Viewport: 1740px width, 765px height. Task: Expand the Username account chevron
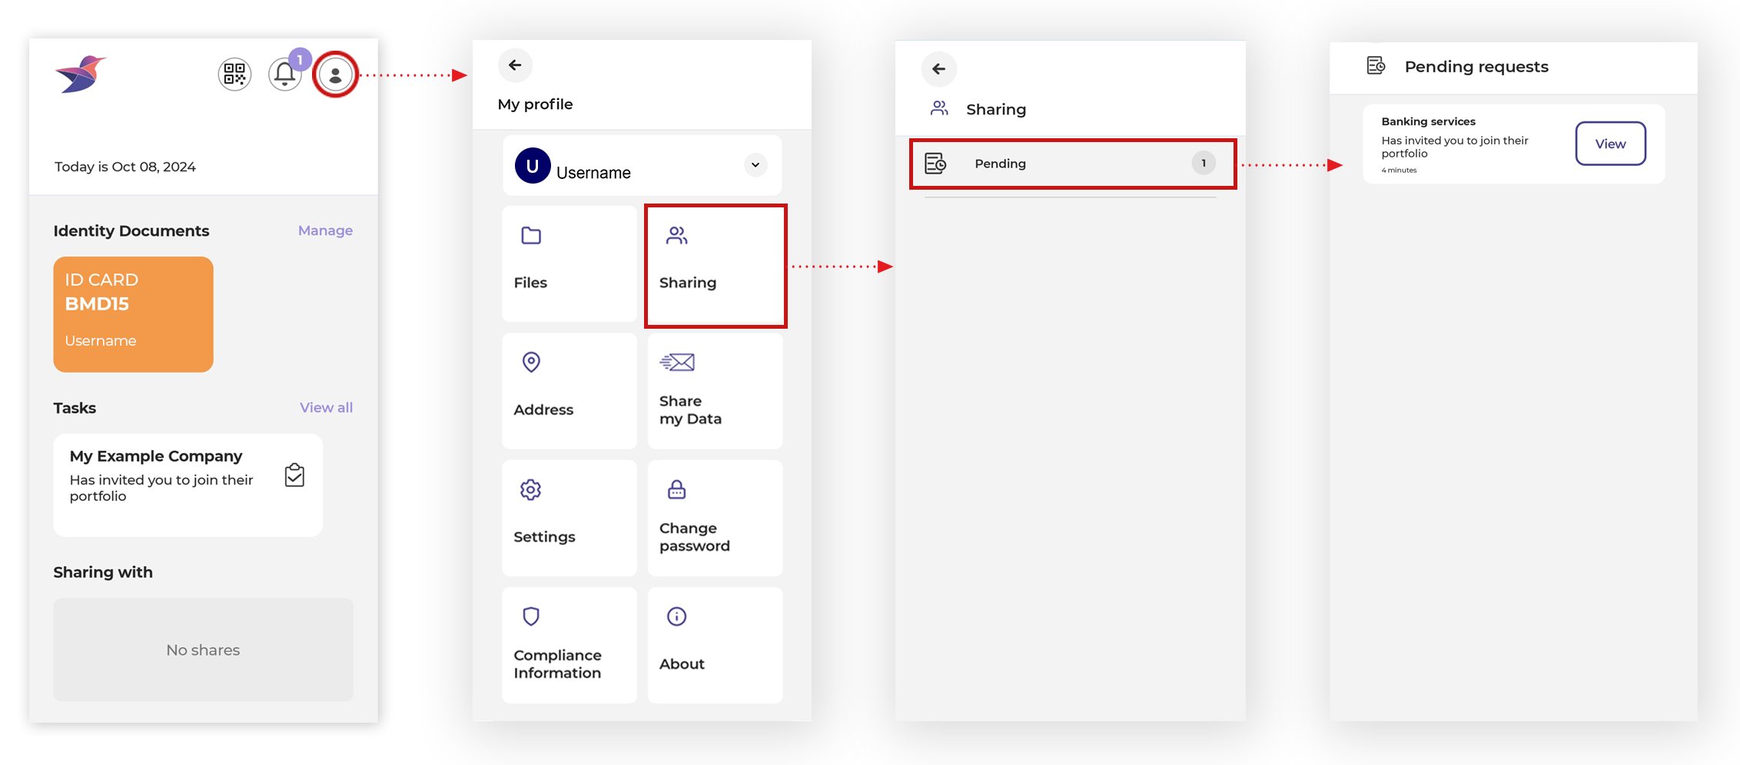tap(754, 164)
